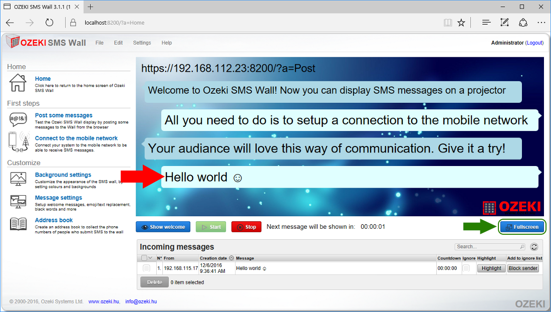Click the mobile network phone and antenna icon
The width and height of the screenshot is (551, 312).
[x=19, y=142]
